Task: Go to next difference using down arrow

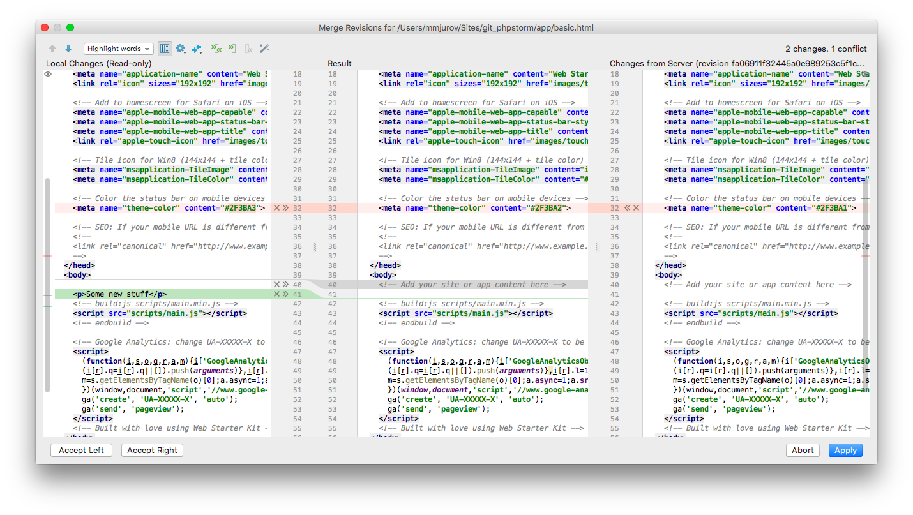Action: pyautogui.click(x=68, y=49)
